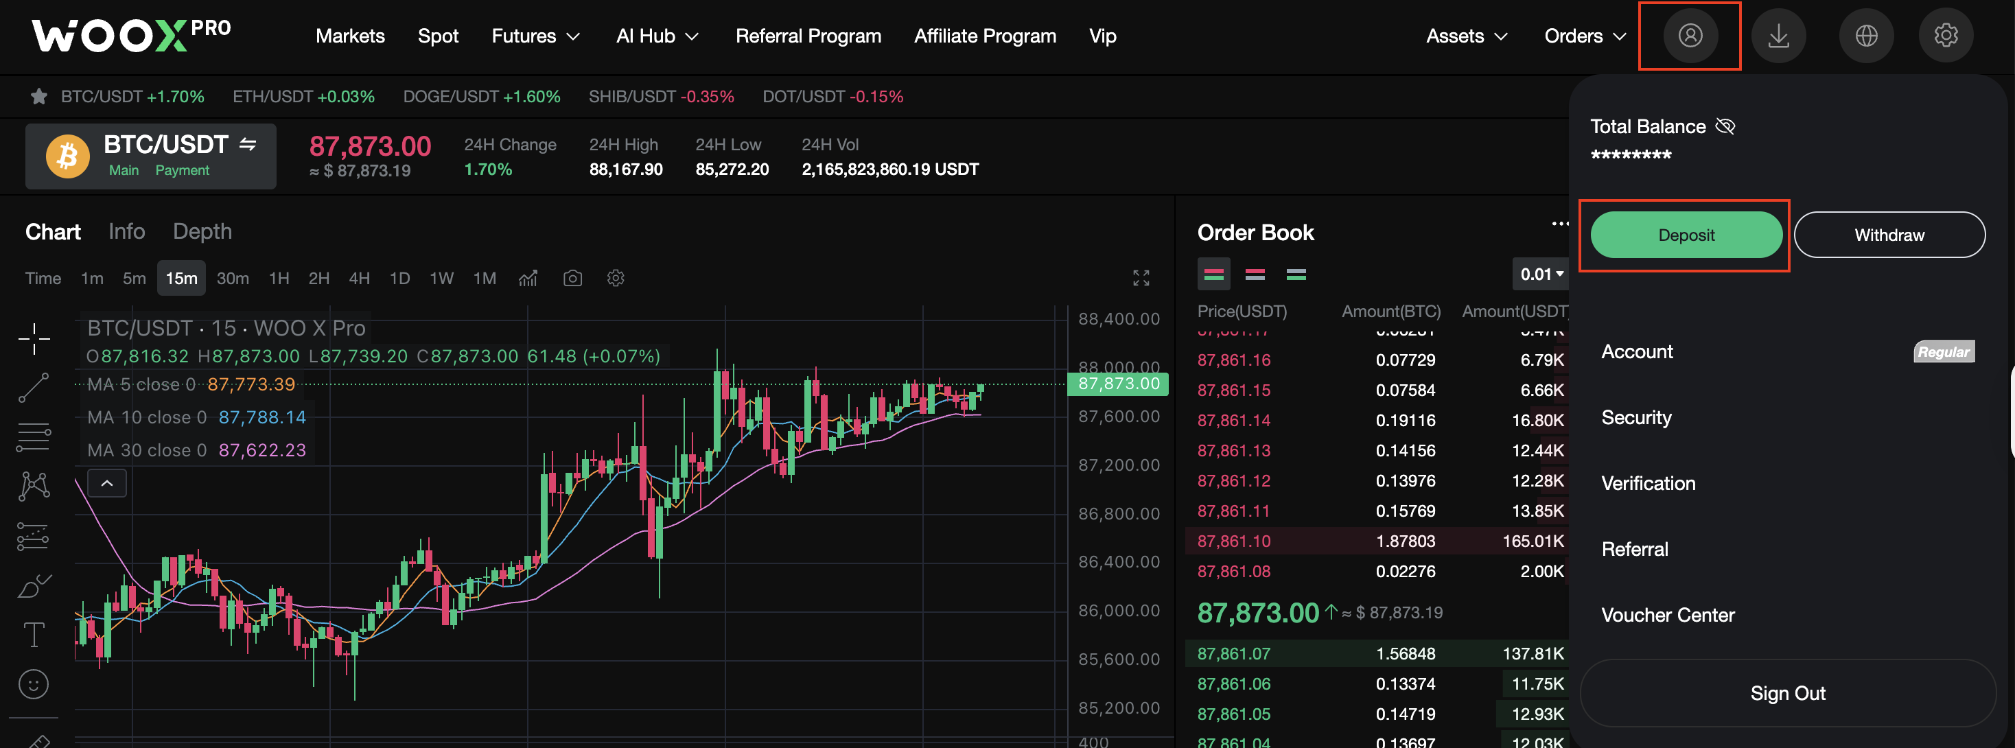Image resolution: width=2015 pixels, height=748 pixels.
Task: Select the text annotation tool
Action: click(34, 635)
